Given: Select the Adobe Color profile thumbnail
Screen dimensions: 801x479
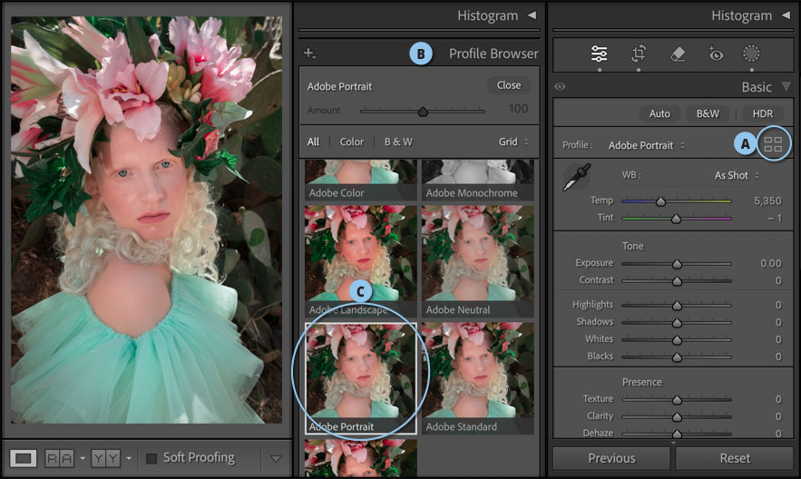Looking at the screenshot, I should (361, 180).
